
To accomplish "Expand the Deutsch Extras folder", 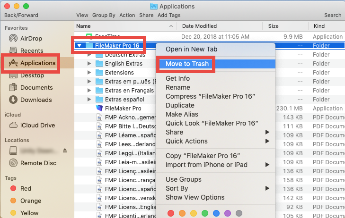I will click(x=89, y=55).
